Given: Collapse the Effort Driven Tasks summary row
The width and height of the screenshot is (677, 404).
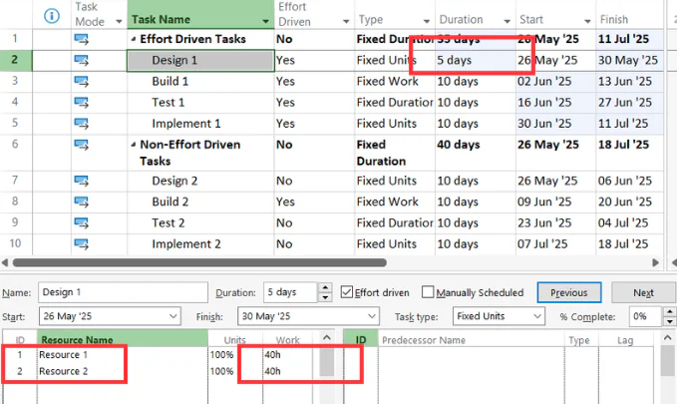Looking at the screenshot, I should tap(134, 39).
